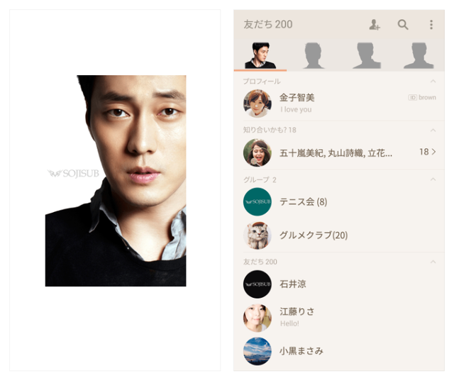
Task: Tap the sky photo avatar of 小黒まさみ
Action: pyautogui.click(x=257, y=351)
